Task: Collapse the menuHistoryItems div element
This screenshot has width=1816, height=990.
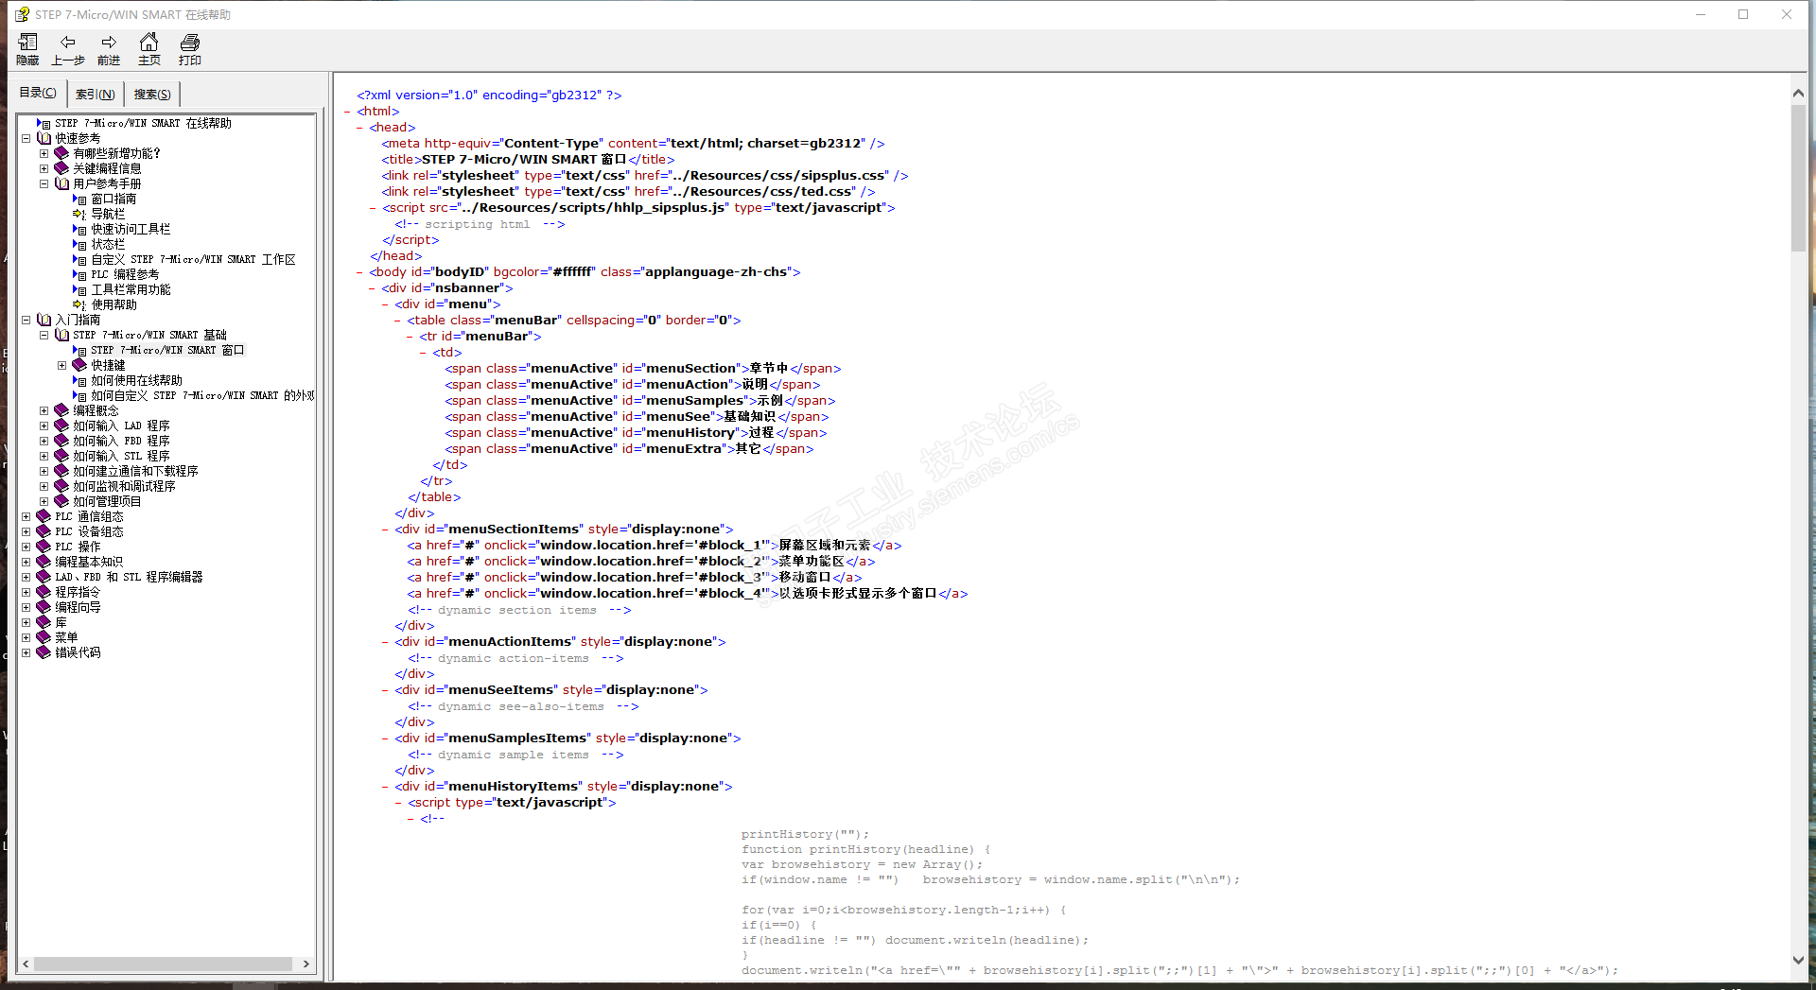Action: (x=385, y=787)
